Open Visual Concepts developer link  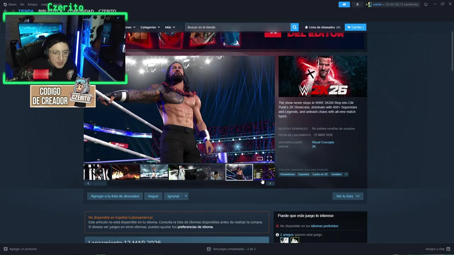click(x=323, y=142)
